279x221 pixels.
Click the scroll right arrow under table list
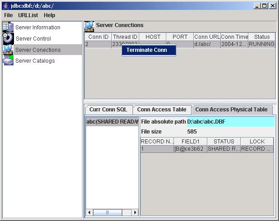point(136,212)
